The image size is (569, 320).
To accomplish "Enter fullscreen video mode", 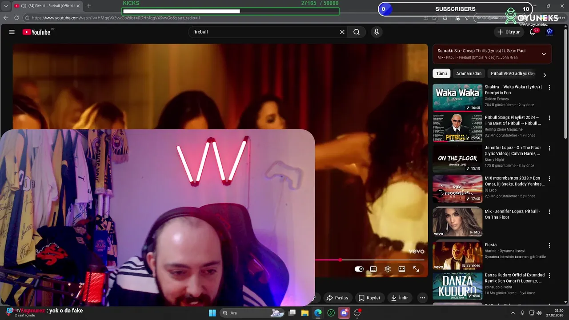I will tap(416, 269).
